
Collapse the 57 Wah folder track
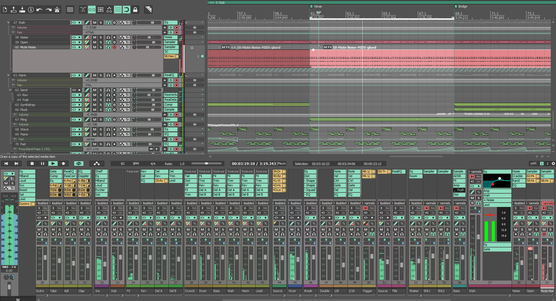pyautogui.click(x=8, y=22)
